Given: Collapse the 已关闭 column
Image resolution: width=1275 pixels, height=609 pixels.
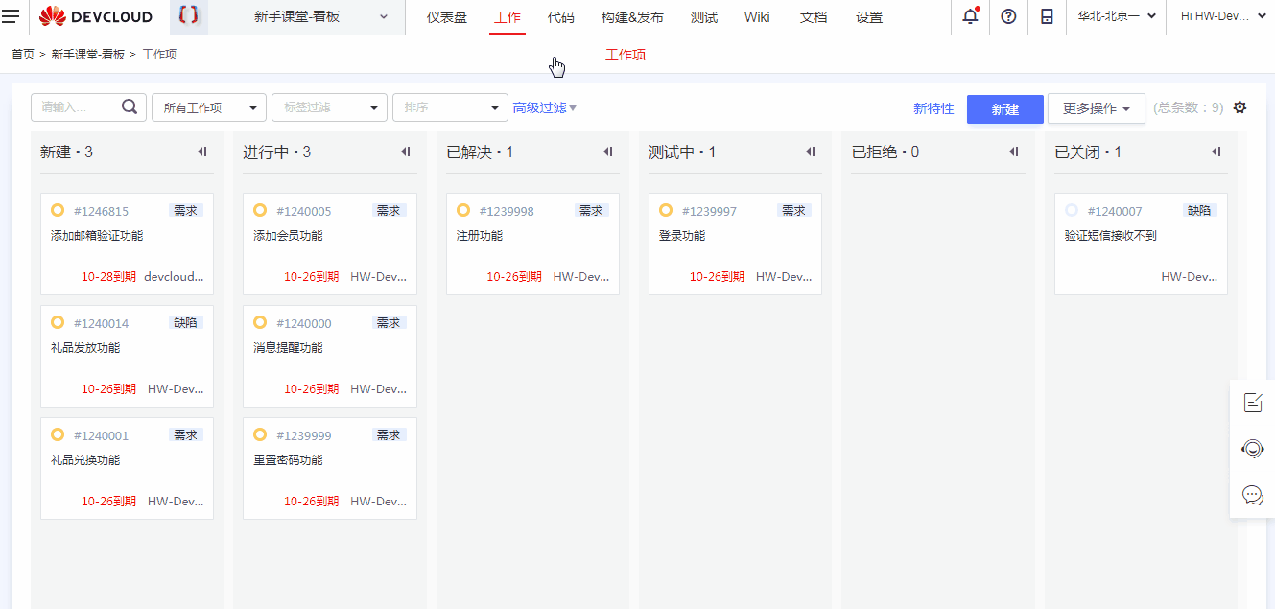Looking at the screenshot, I should point(1216,151).
